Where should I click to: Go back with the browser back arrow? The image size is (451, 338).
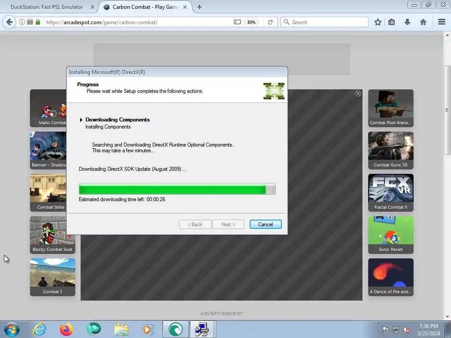(9, 22)
